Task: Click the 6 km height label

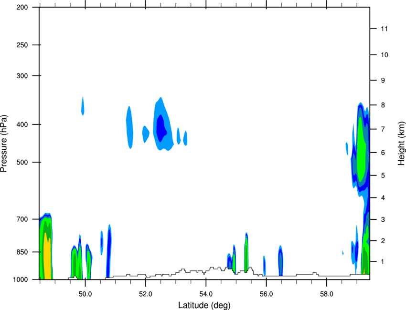Action: 383,153
